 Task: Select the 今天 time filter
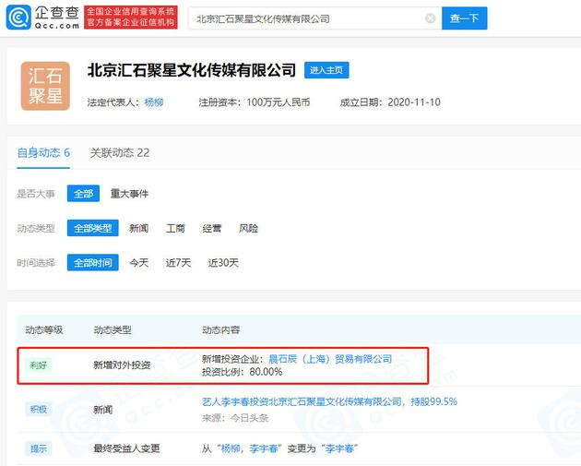point(139,263)
